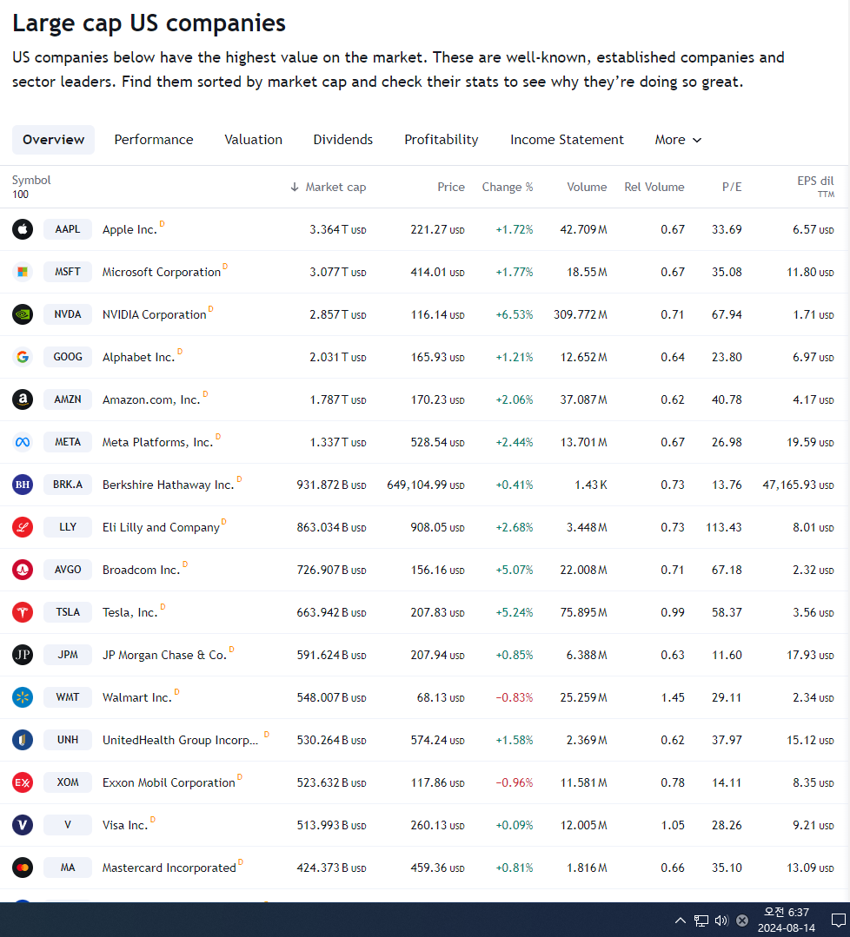
Task: Open the Walmart Inc. link
Action: tap(137, 698)
